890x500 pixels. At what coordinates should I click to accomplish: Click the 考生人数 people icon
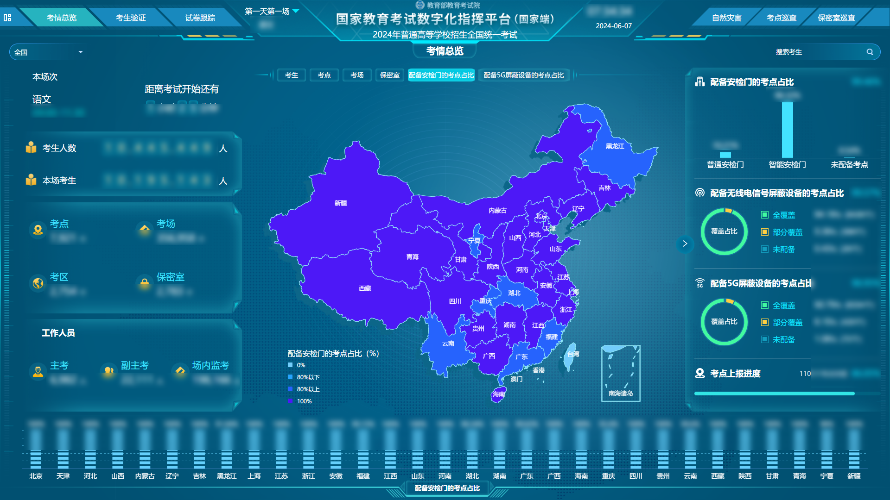(x=31, y=148)
